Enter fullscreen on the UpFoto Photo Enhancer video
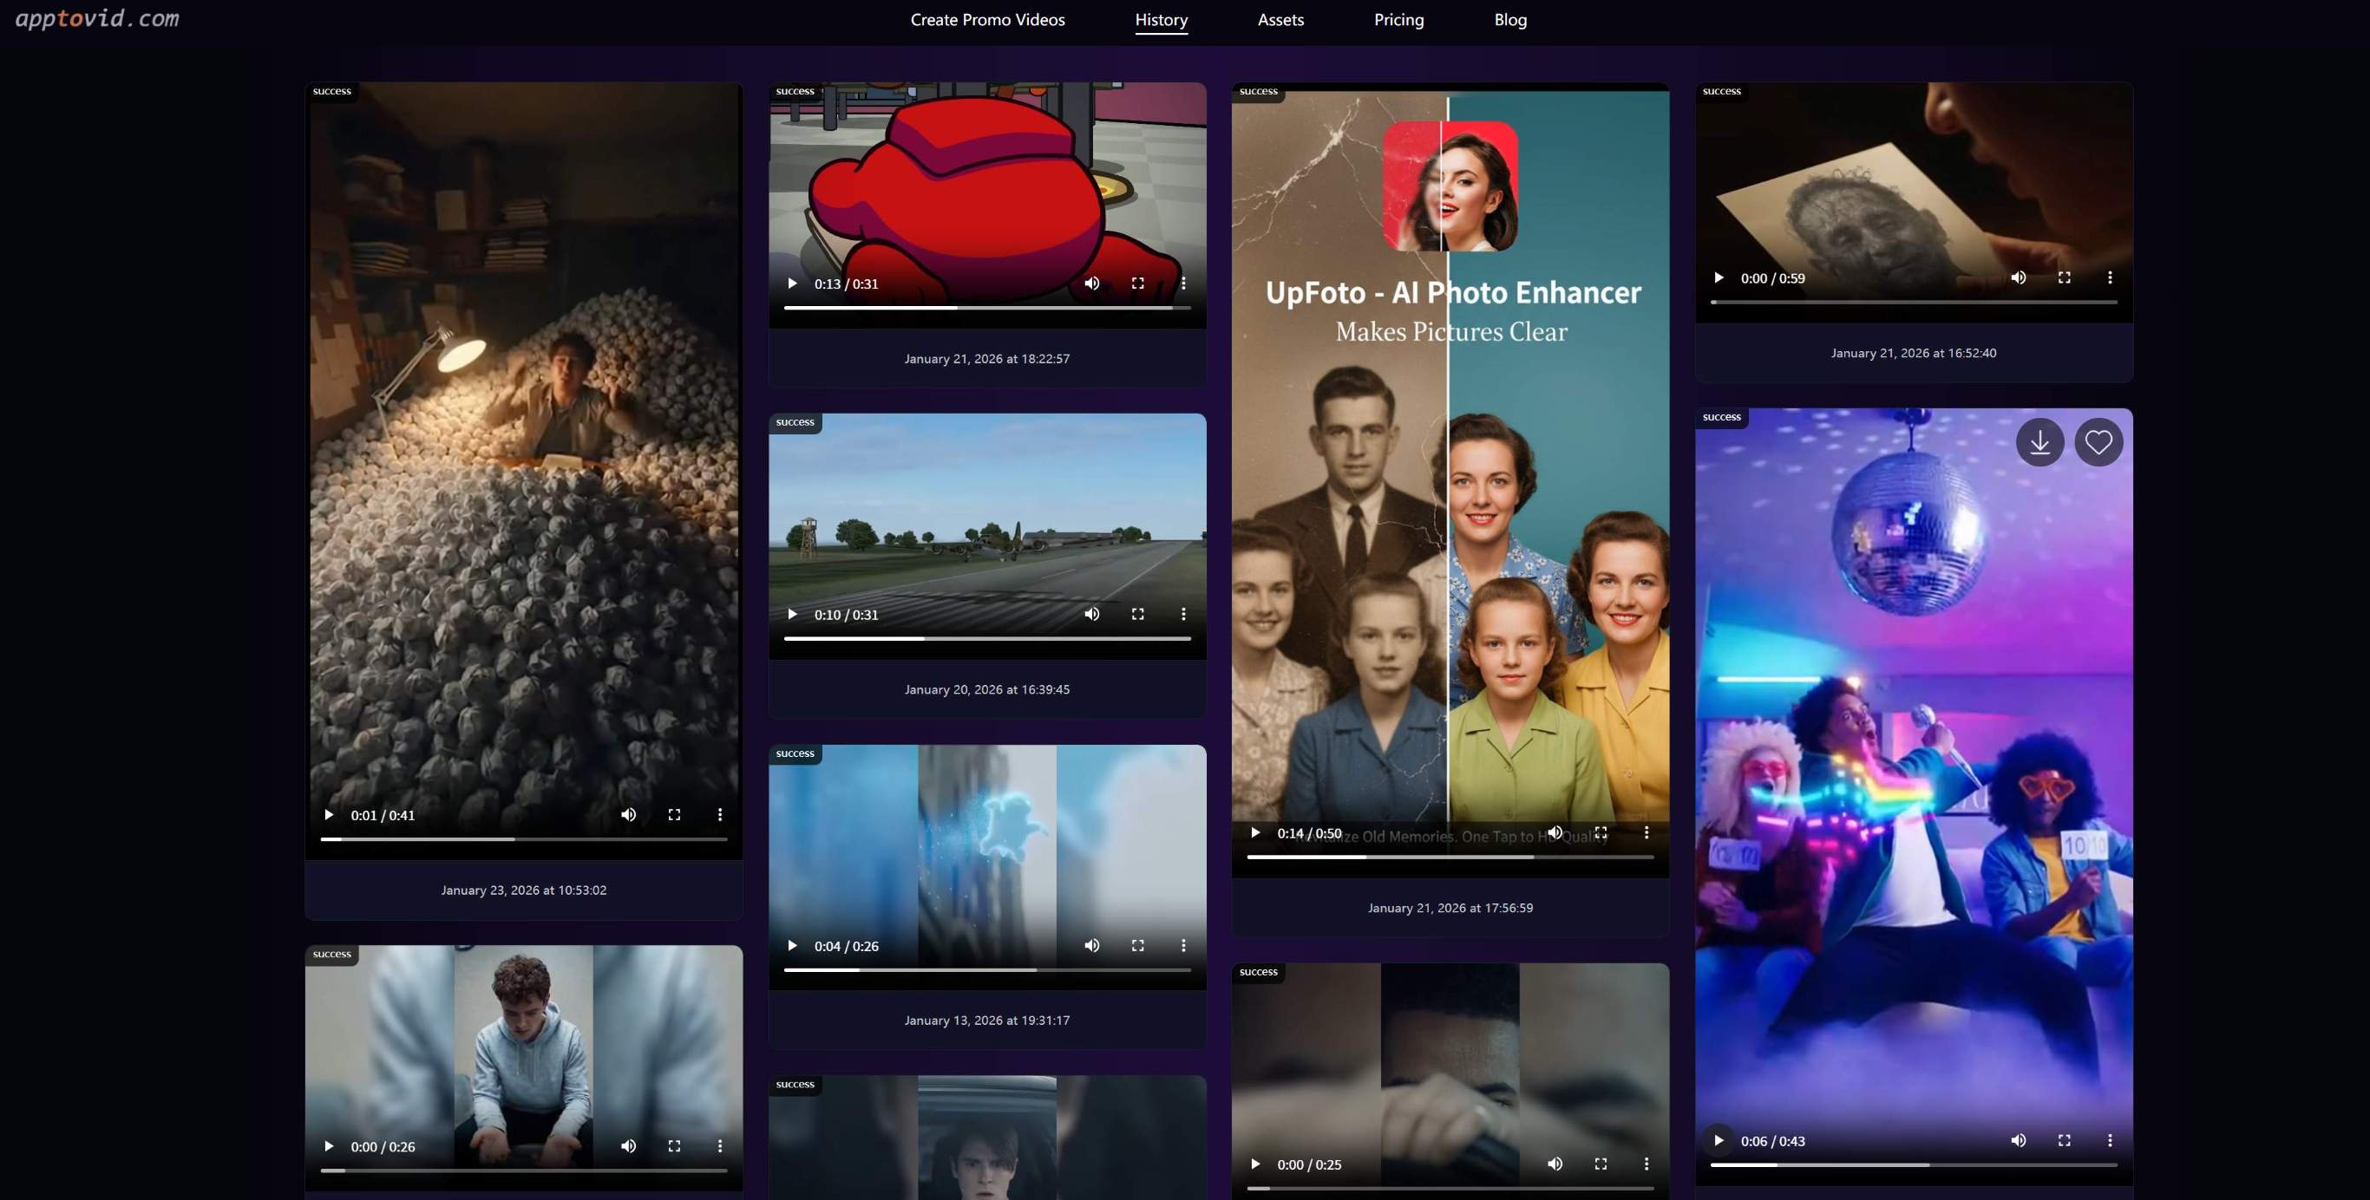This screenshot has width=2370, height=1200. pyautogui.click(x=1601, y=832)
